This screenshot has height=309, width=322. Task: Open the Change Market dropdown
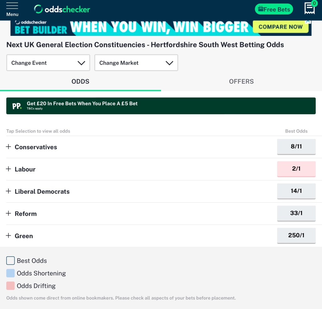point(136,63)
